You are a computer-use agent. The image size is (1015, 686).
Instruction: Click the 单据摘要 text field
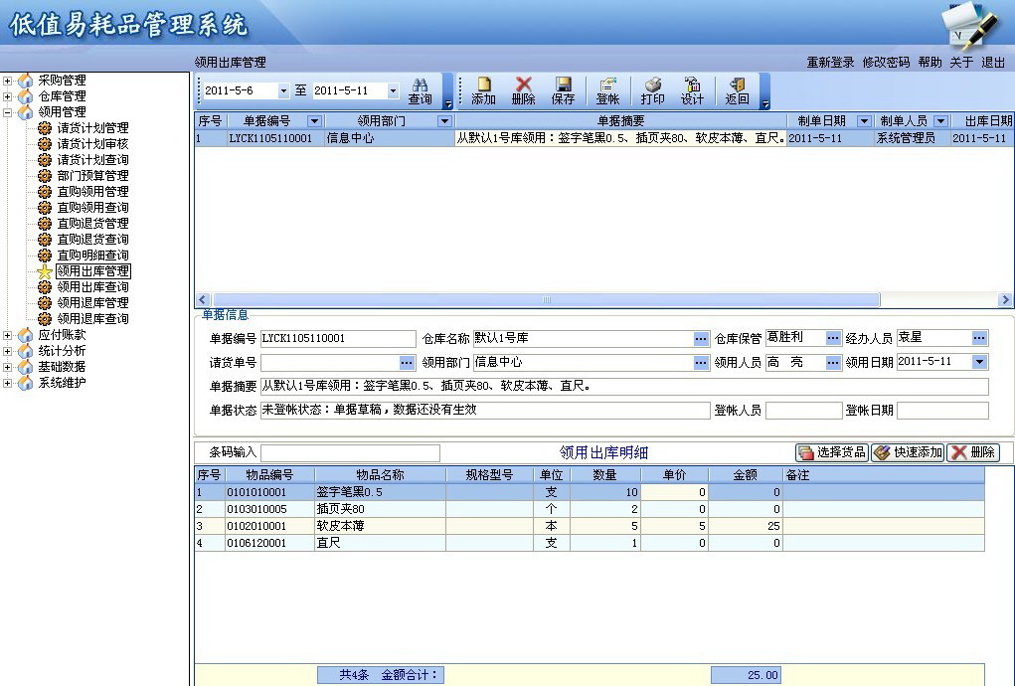pos(624,387)
